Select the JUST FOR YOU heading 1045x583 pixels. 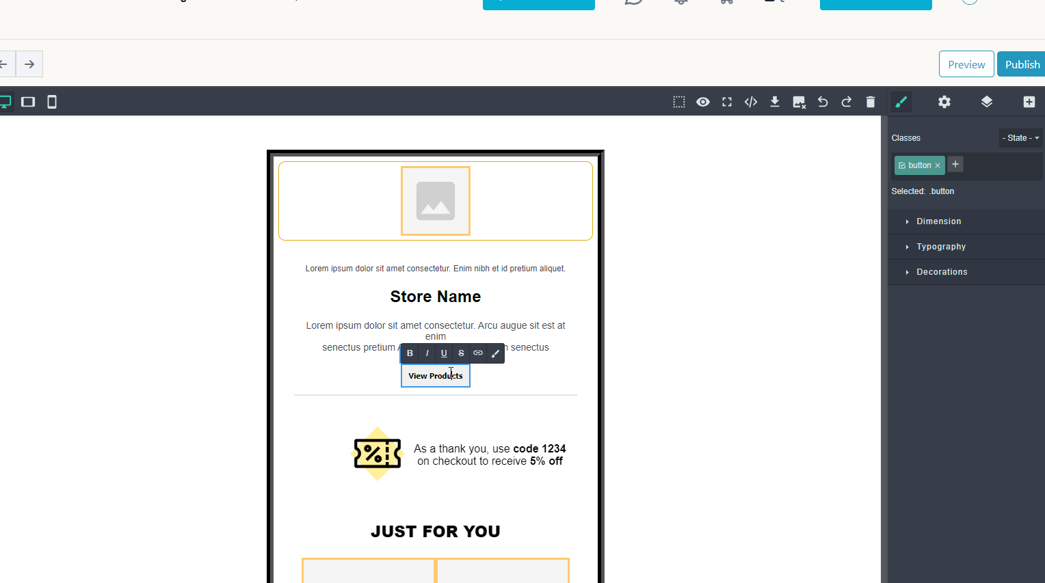[436, 532]
